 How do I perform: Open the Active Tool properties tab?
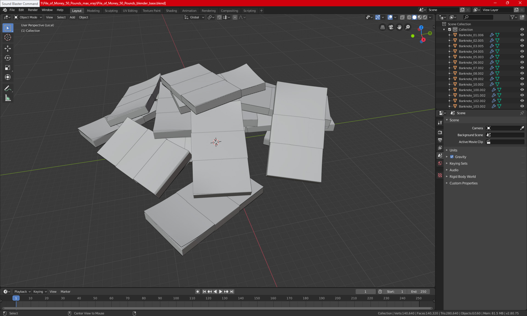[x=440, y=123]
